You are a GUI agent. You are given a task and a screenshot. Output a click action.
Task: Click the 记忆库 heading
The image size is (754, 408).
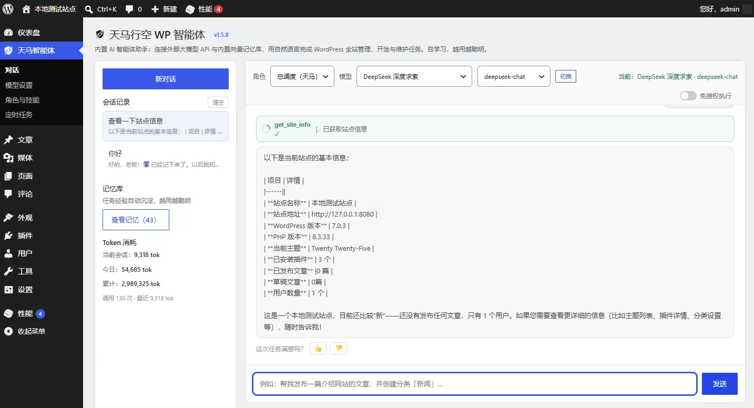point(113,189)
